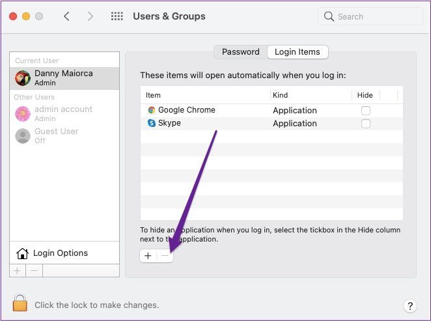Image resolution: width=431 pixels, height=321 pixels.
Task: Select the admin account user
Action: point(64,113)
